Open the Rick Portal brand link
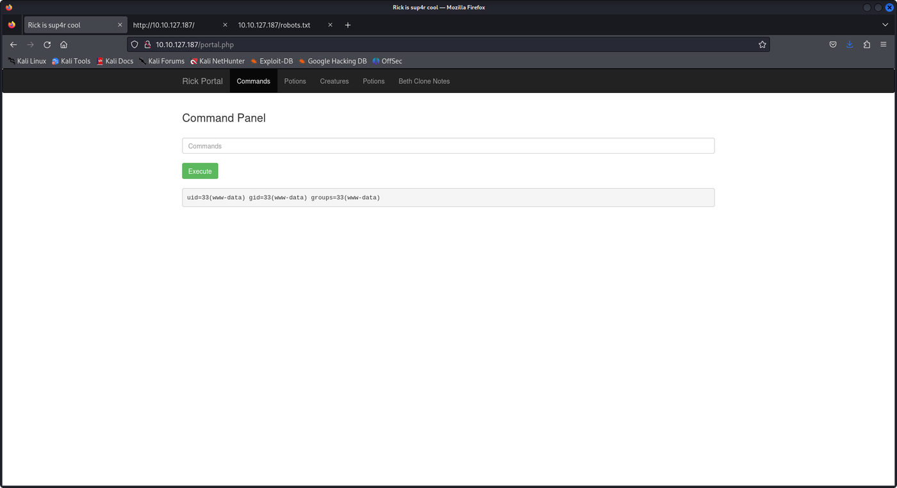This screenshot has height=488, width=897. point(202,81)
